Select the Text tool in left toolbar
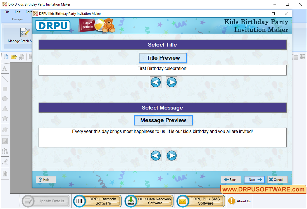 [4, 69]
